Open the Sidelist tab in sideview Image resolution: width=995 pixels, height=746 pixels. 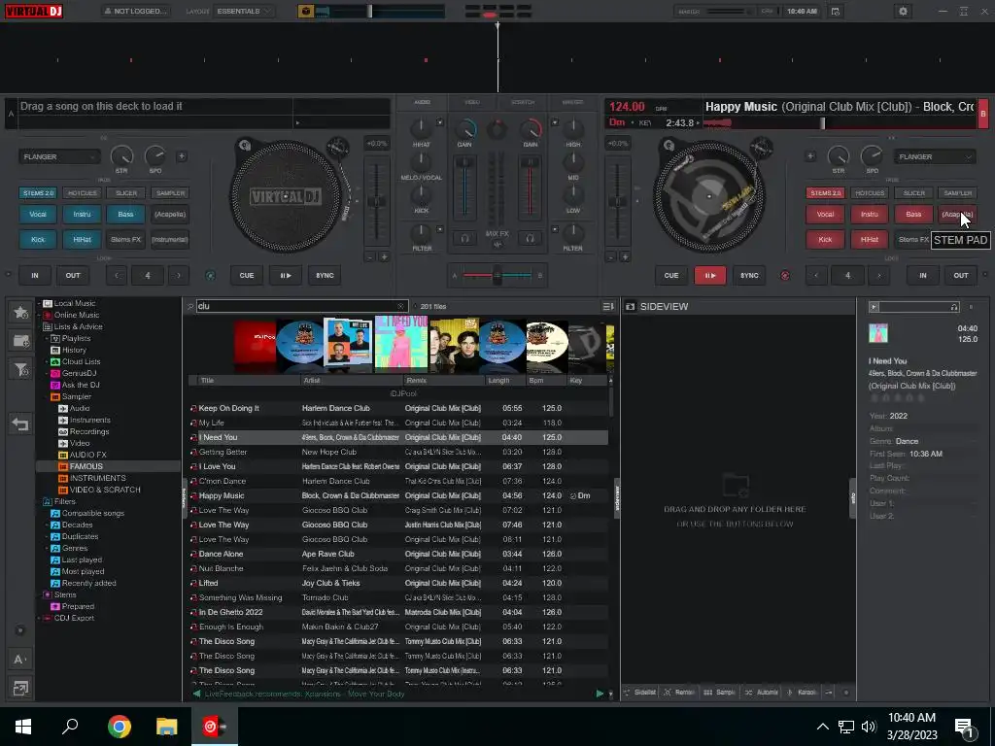[639, 692]
